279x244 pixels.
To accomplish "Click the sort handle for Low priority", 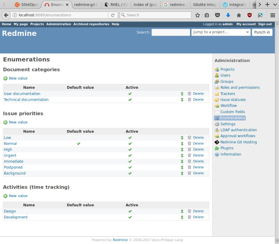I will pyautogui.click(x=182, y=137).
